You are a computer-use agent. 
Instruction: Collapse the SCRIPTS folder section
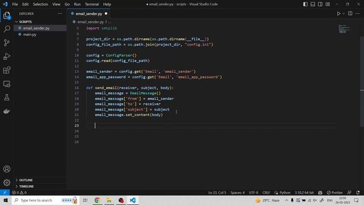[25, 22]
